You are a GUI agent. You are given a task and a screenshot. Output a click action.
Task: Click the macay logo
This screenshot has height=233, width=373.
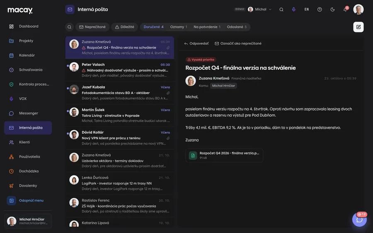tap(20, 10)
